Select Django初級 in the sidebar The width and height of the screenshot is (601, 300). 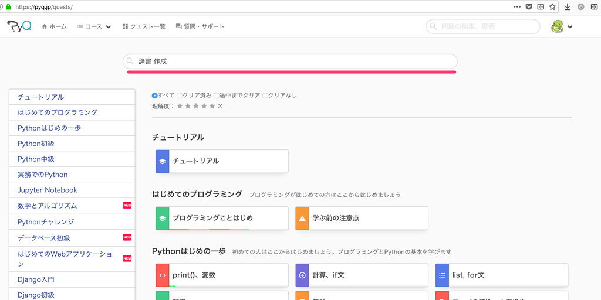click(x=72, y=294)
